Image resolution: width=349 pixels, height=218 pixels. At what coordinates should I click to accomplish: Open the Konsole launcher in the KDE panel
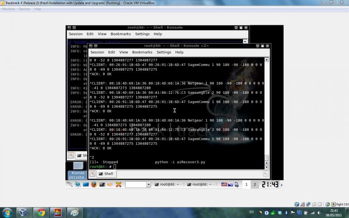pyautogui.click(x=101, y=184)
